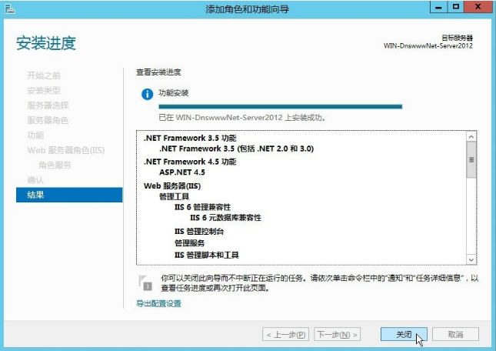Image resolution: width=496 pixels, height=351 pixels.
Task: Click the ASP.NET 4.5 entry
Action: (182, 172)
